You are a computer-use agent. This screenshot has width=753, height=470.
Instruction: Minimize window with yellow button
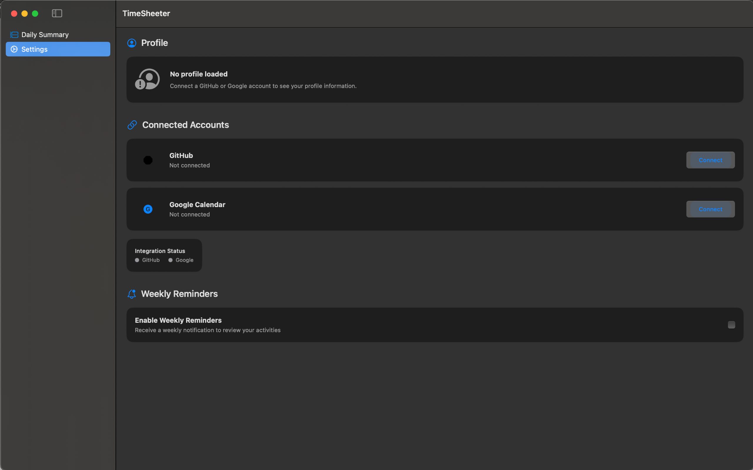(x=25, y=14)
